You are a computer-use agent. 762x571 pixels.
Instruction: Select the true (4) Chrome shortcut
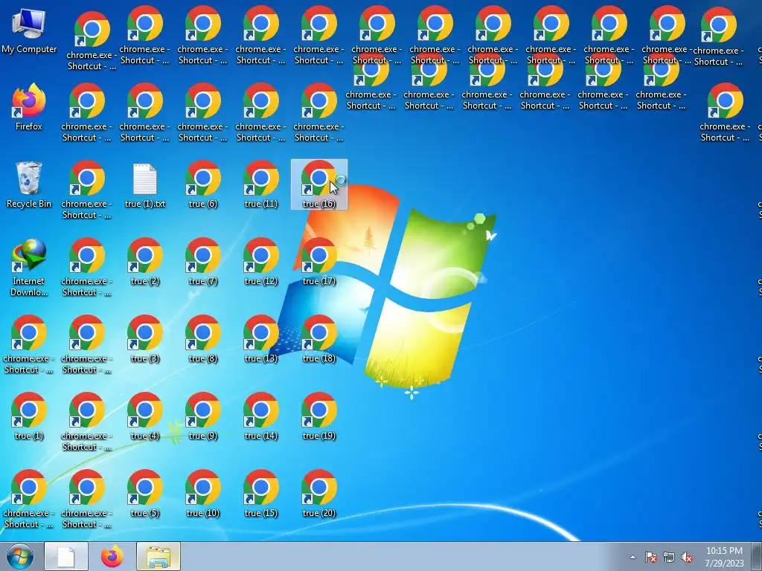[145, 416]
